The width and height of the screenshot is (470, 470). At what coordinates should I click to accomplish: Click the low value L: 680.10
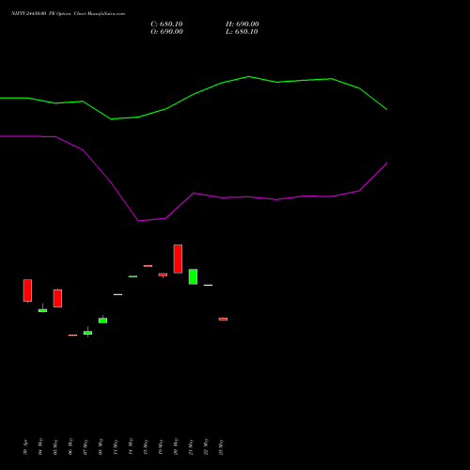242,32
